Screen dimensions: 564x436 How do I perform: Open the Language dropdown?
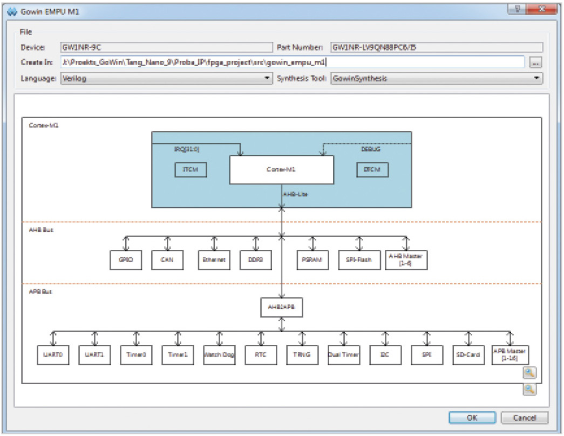pos(167,78)
